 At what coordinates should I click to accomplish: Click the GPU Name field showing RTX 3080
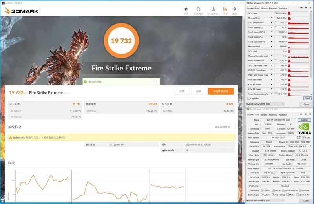point(278,120)
